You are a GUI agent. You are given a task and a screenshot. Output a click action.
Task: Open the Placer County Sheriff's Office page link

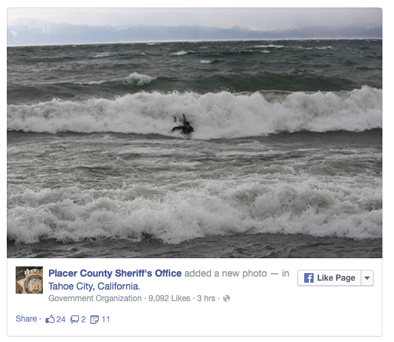(115, 273)
